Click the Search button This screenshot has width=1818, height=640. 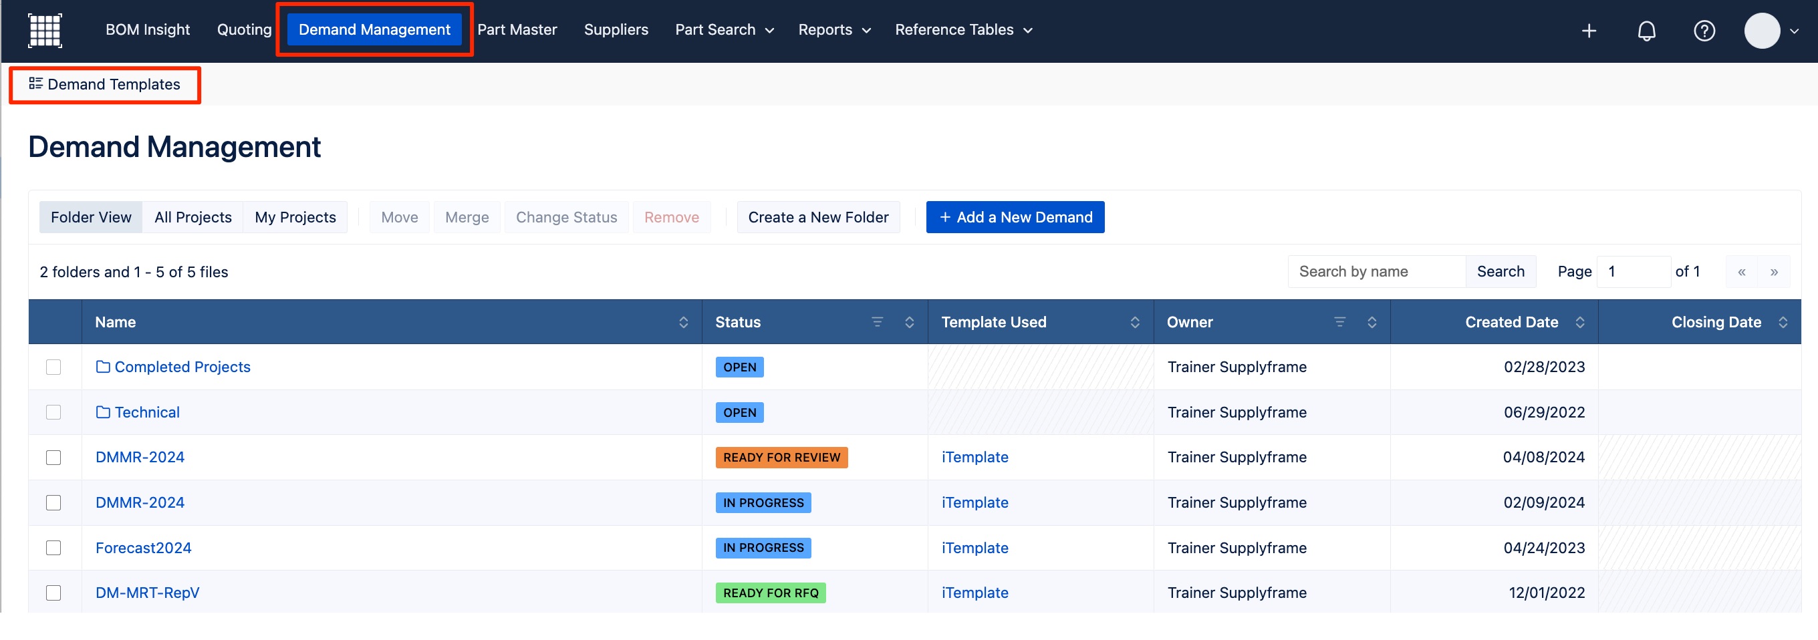click(x=1501, y=272)
